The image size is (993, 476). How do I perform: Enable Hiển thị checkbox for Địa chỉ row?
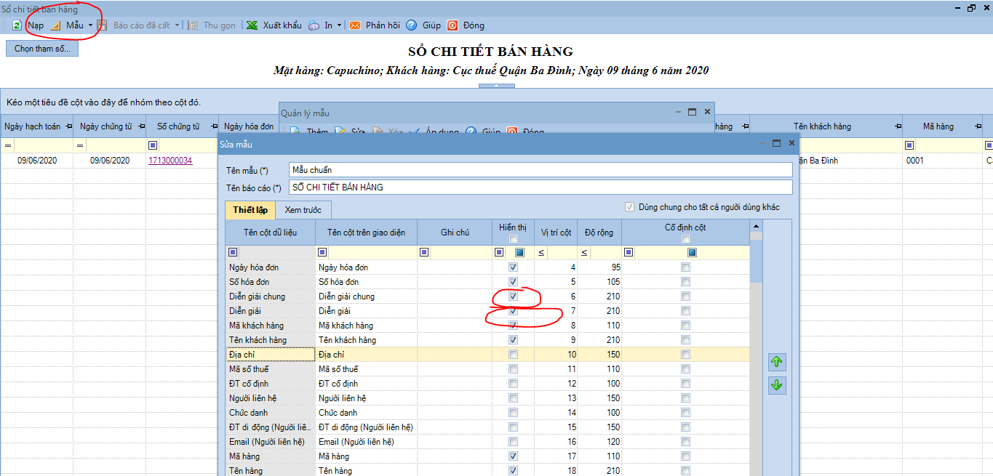(x=514, y=355)
